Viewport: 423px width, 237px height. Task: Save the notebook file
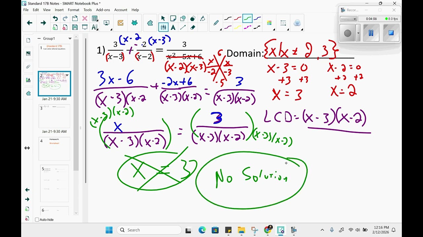coord(75,27)
